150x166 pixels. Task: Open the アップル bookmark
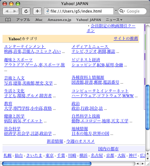click(23, 20)
